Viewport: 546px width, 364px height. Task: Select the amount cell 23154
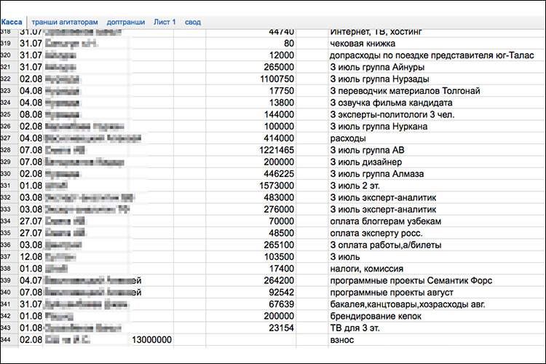[250, 328]
